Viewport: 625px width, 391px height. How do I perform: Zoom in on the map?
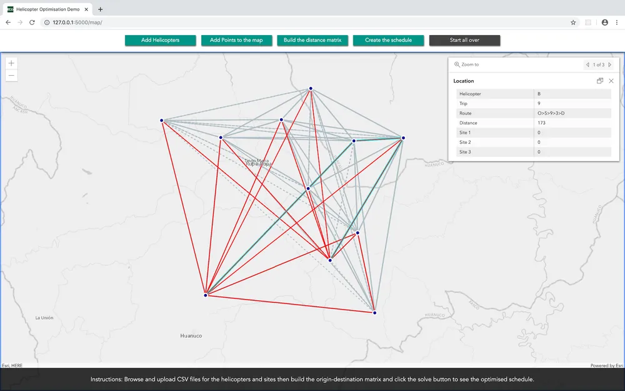(11, 63)
